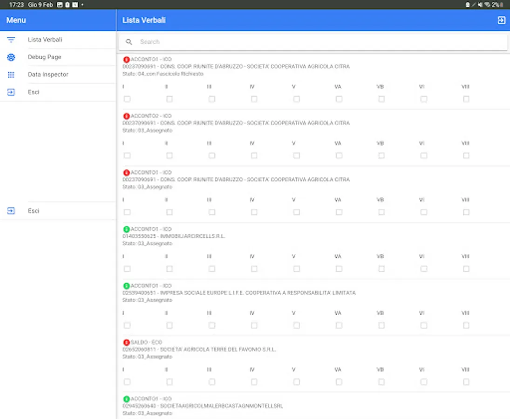Click the 'Lista Verbali' header title
This screenshot has height=419, width=510.
[144, 20]
